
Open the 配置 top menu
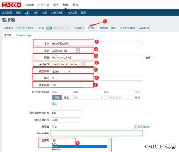point(66,5)
